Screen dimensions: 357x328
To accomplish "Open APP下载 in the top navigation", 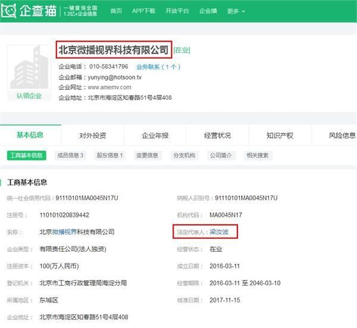I will click(x=143, y=11).
